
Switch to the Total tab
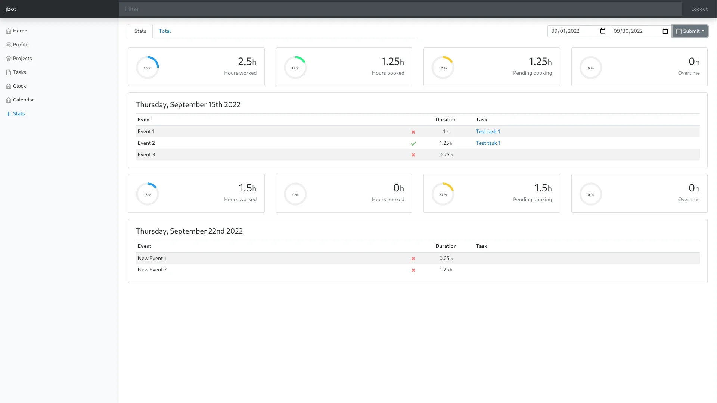[165, 31]
